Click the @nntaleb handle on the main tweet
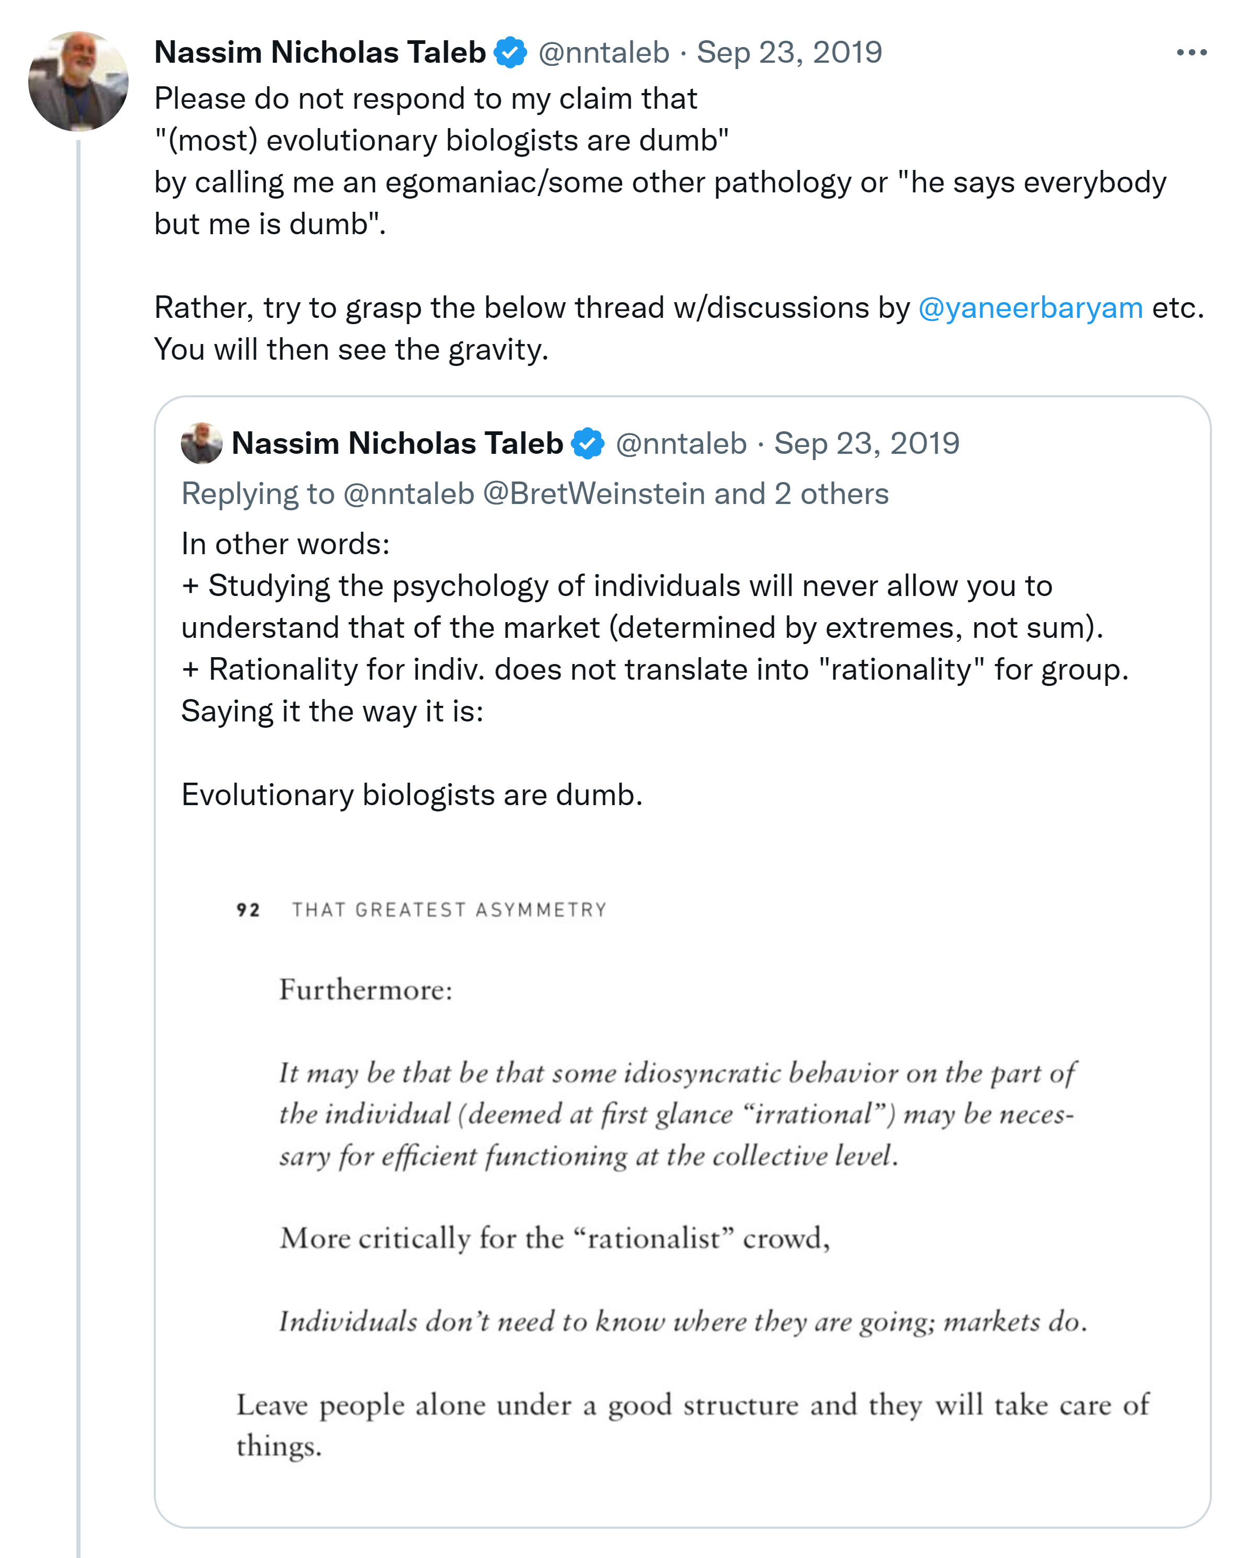Viewport: 1236px width, 1558px height. click(x=603, y=53)
